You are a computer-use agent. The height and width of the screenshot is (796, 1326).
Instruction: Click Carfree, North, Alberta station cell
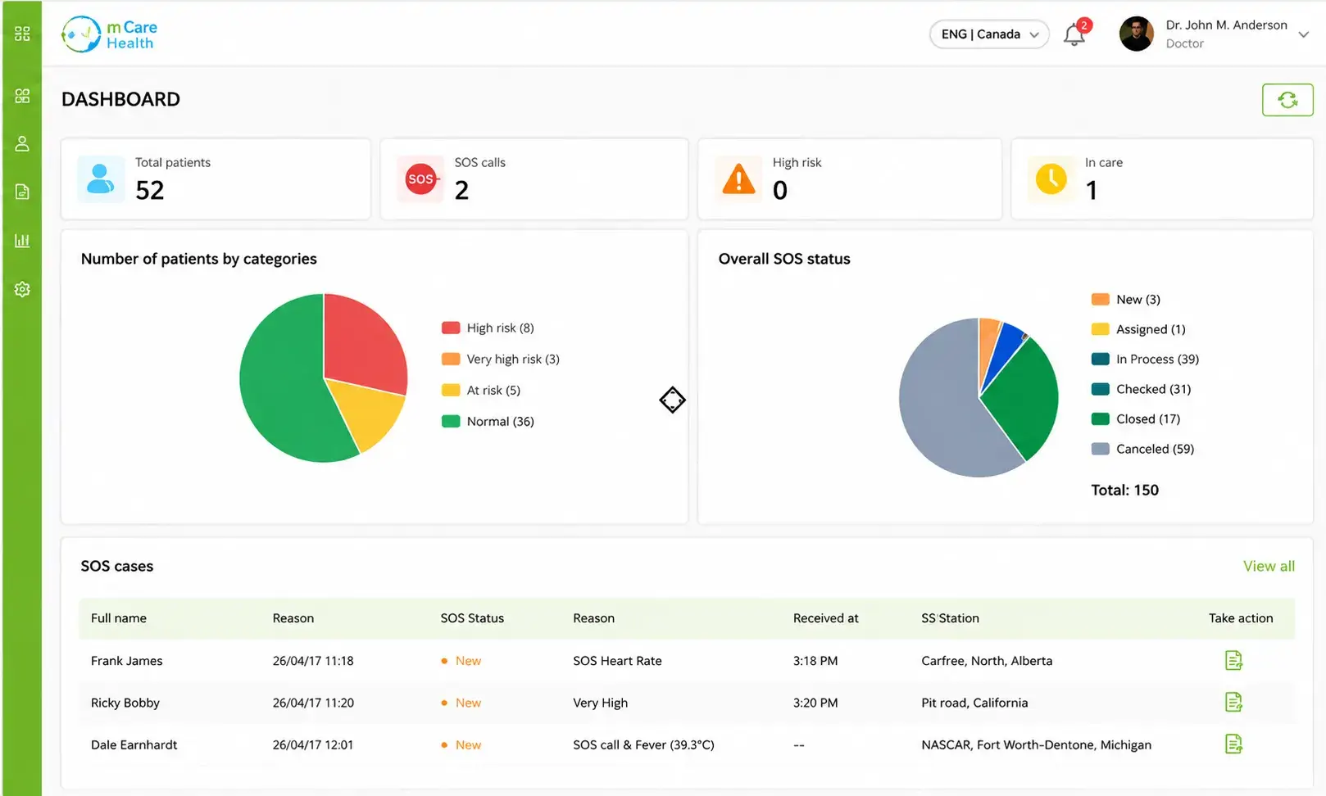pos(987,661)
